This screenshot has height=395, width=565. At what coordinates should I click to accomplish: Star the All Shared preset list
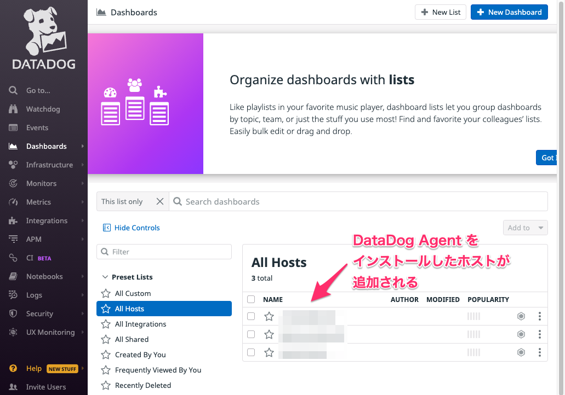106,340
